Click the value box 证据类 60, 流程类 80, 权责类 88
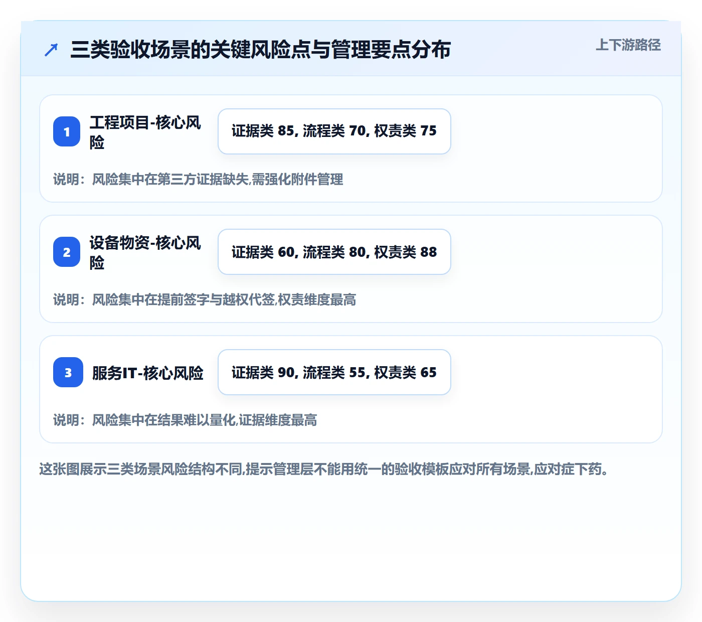 [334, 252]
